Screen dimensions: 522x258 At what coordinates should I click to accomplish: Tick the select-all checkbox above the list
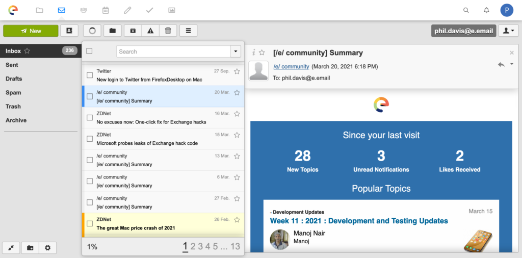point(89,51)
